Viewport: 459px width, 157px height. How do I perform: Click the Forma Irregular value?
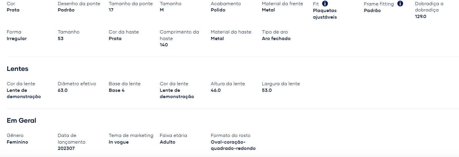click(17, 39)
